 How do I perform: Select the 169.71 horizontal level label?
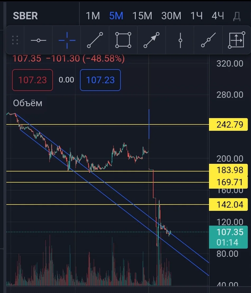[x=228, y=182]
